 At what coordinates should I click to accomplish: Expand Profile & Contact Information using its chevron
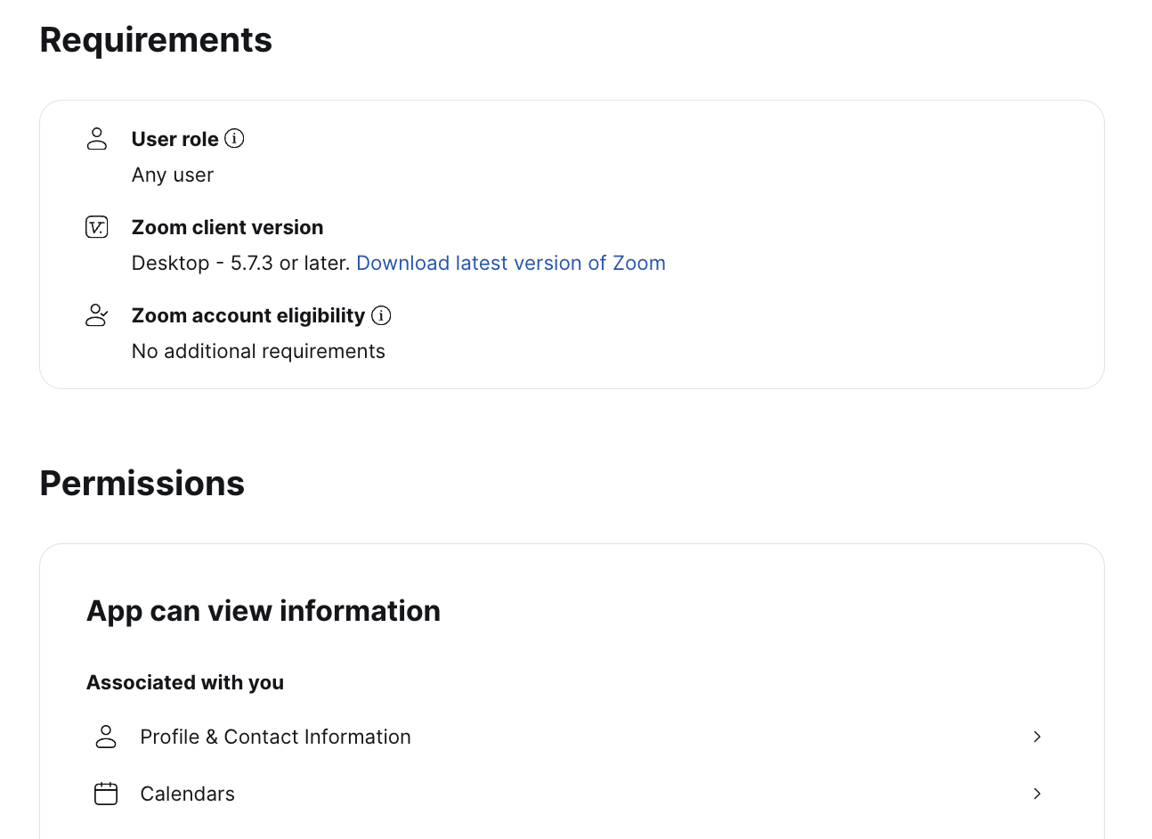(1037, 737)
